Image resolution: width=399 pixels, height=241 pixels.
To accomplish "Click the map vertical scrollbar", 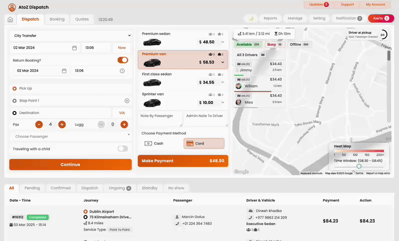I will [x=389, y=86].
